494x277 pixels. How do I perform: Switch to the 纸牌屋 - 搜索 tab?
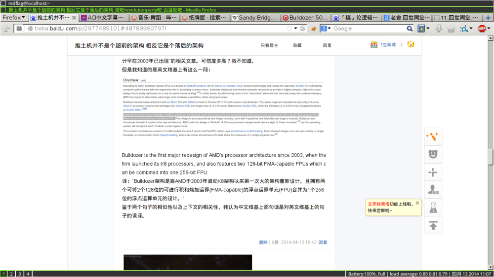tap(205, 18)
